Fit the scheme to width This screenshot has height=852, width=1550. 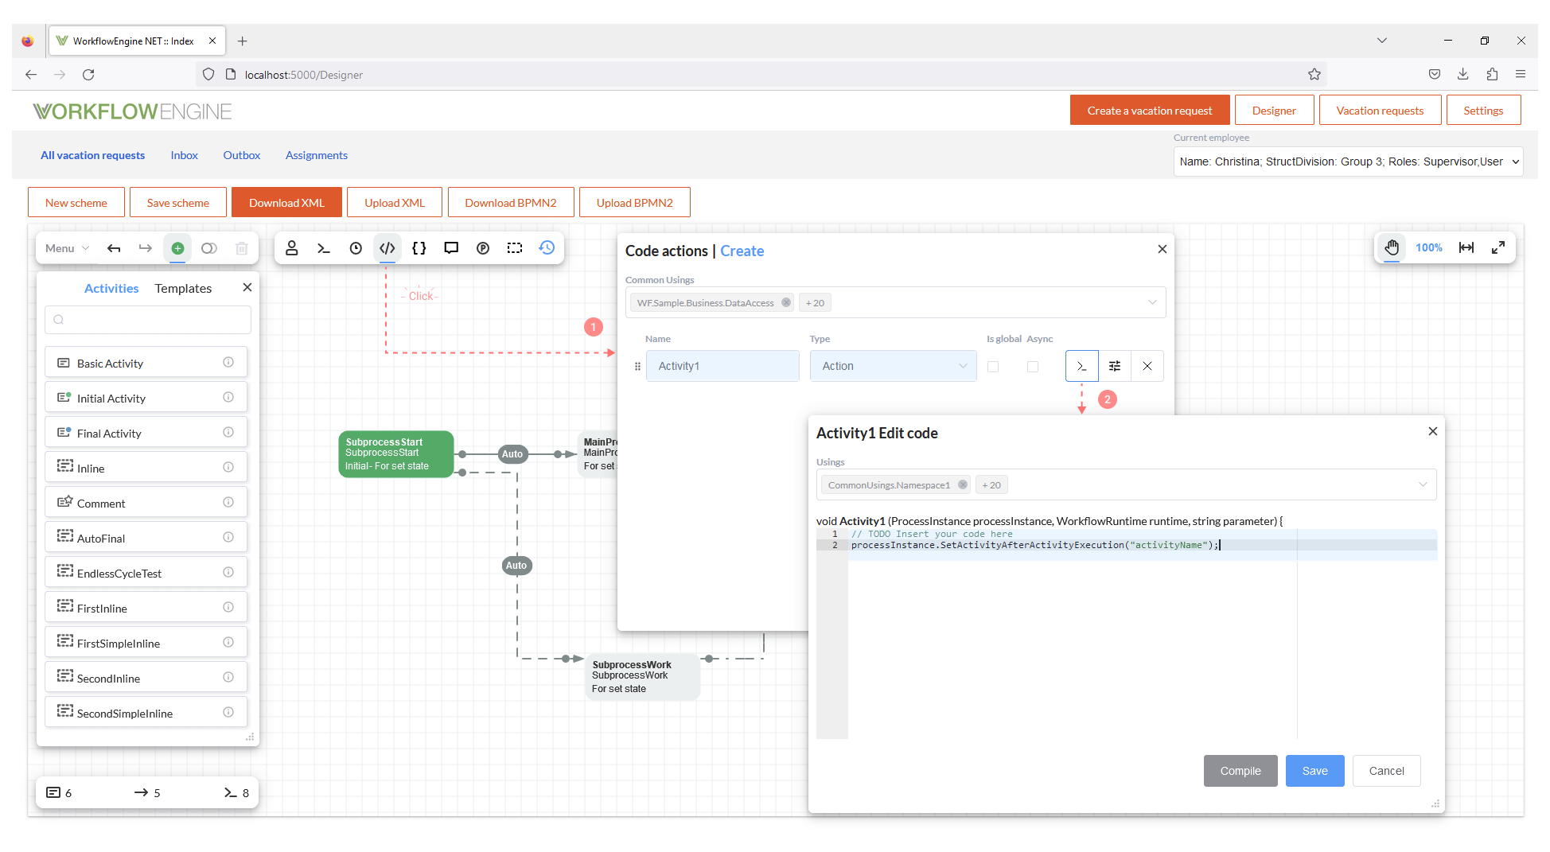tap(1466, 247)
